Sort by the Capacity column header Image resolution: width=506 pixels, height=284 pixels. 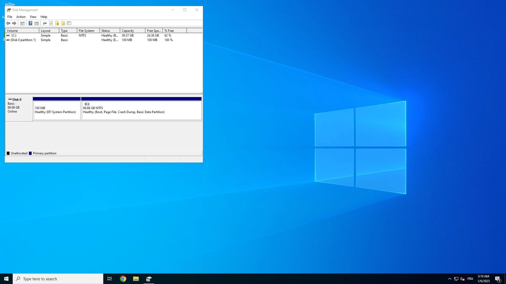[x=133, y=31]
